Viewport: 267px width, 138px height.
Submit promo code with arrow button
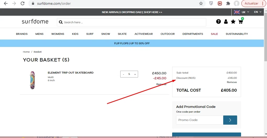point(230,120)
